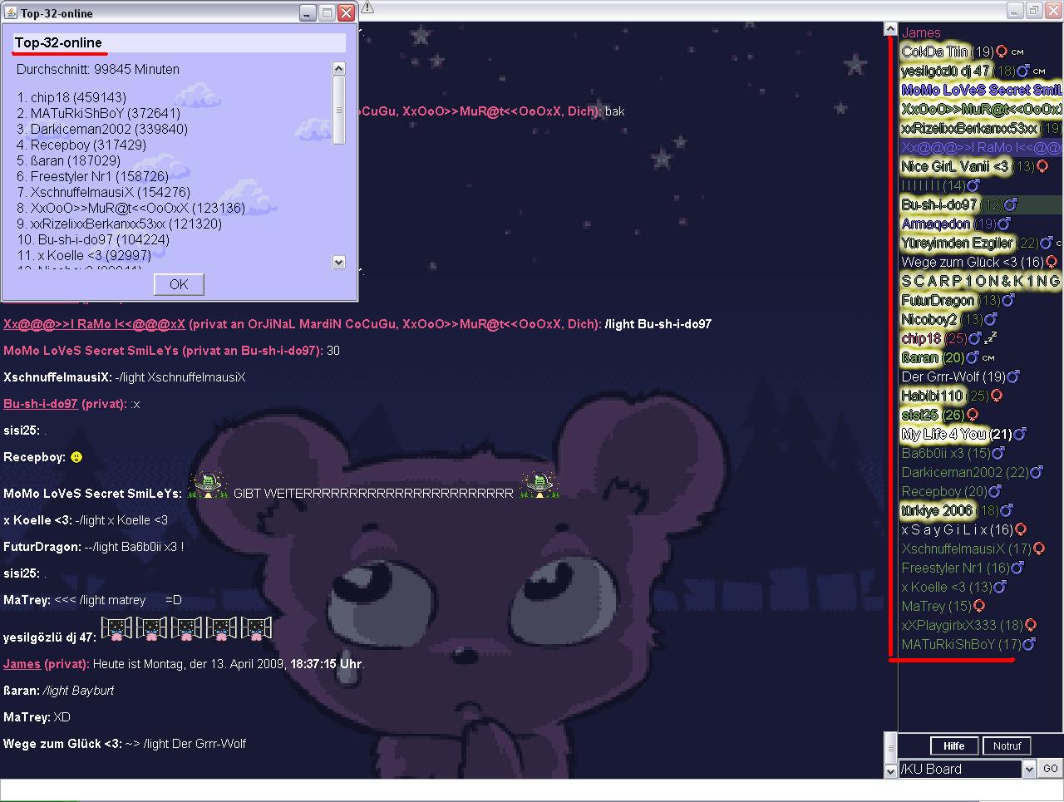Click the male icon next to Nicoboy2
The width and height of the screenshot is (1064, 802).
990,319
